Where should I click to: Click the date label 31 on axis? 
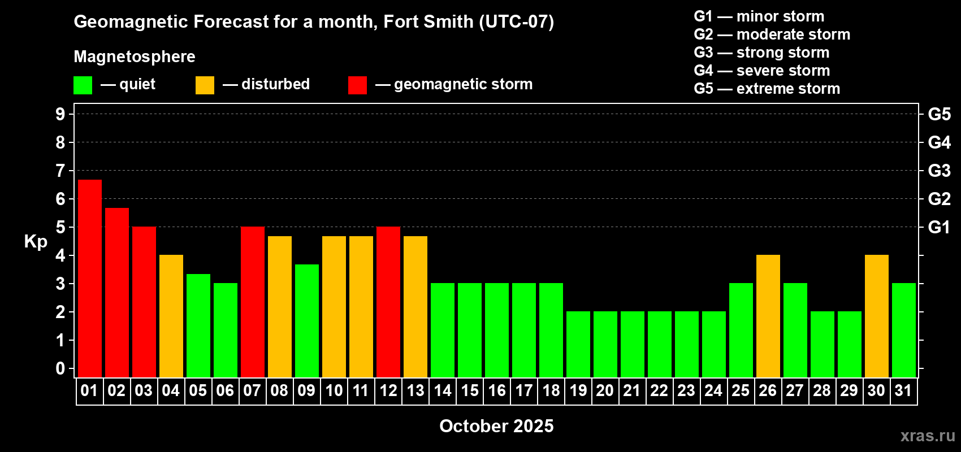903,391
